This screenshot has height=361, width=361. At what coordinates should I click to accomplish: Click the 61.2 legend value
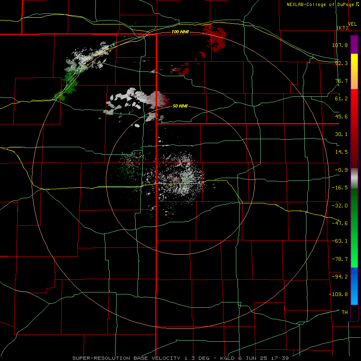pos(341,99)
